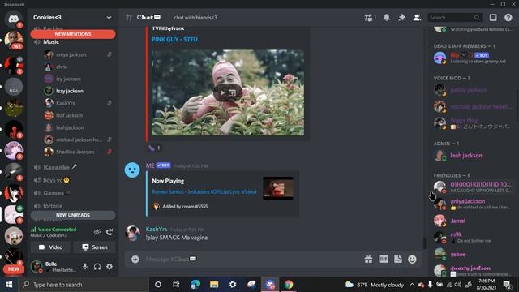The width and height of the screenshot is (519, 292).
Task: Click the Search field in header
Action: click(454, 18)
